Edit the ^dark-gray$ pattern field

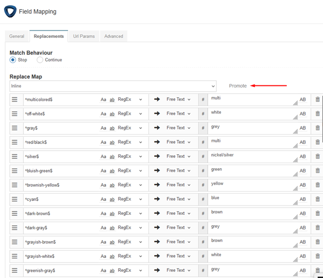click(61, 228)
